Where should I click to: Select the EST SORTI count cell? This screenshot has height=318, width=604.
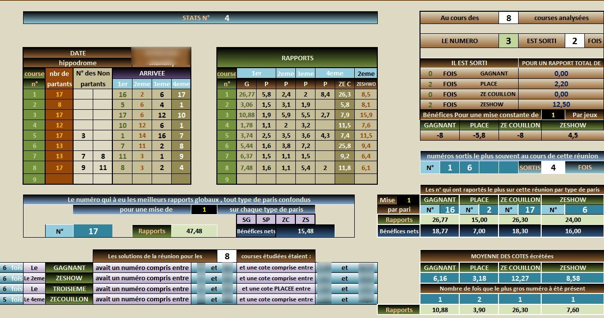(x=575, y=41)
